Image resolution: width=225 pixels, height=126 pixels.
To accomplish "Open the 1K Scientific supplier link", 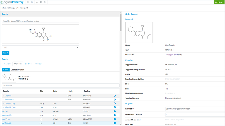I will click(7, 96).
